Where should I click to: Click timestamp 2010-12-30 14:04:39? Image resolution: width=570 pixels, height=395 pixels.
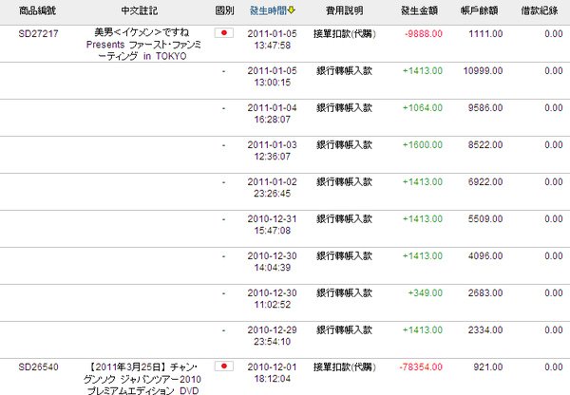click(273, 262)
